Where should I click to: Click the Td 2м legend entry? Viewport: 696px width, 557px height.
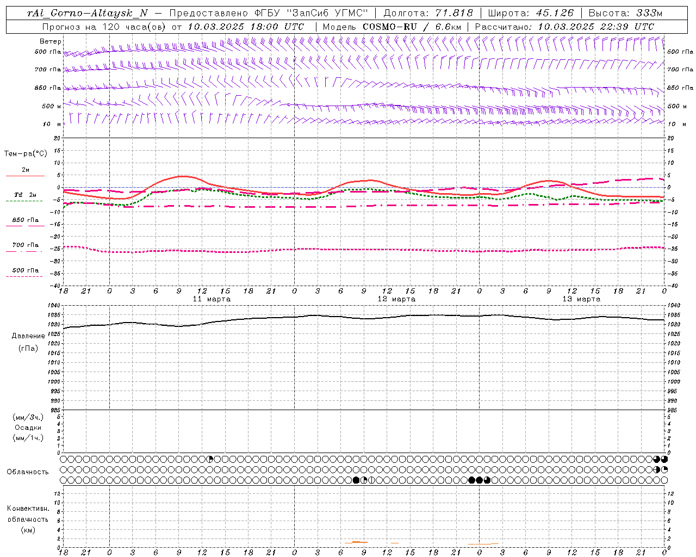[x=25, y=195]
